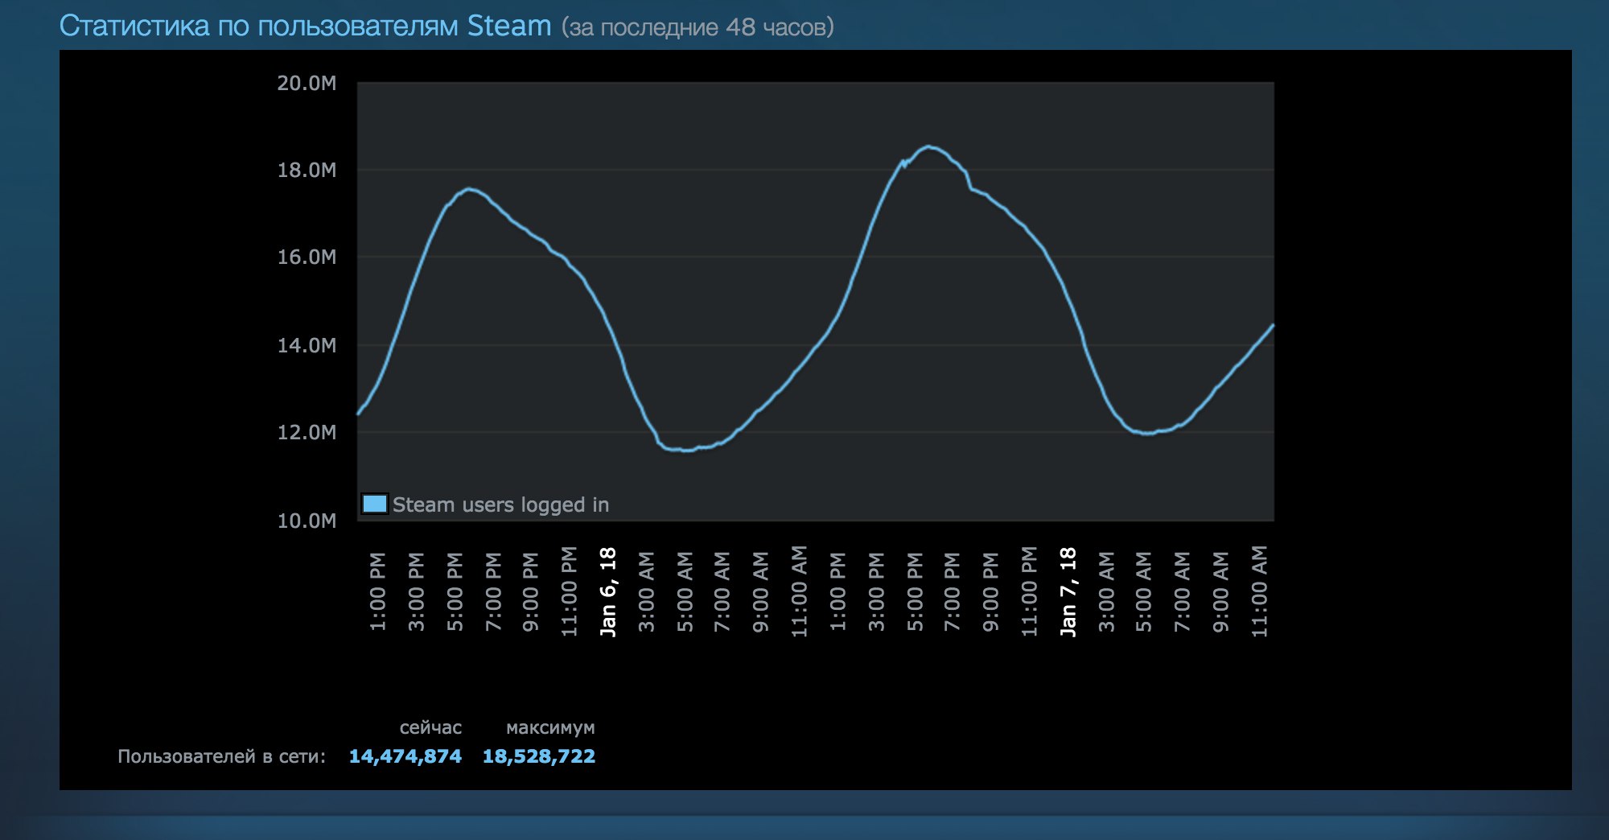Click the 'Jan 6, 18' date axis label

pyautogui.click(x=608, y=592)
